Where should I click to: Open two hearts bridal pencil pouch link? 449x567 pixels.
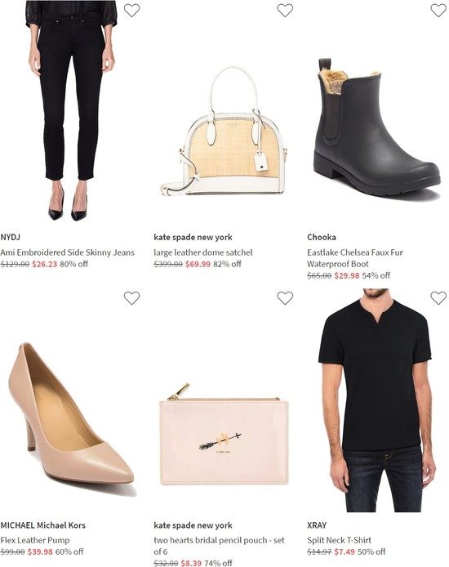coord(219,546)
